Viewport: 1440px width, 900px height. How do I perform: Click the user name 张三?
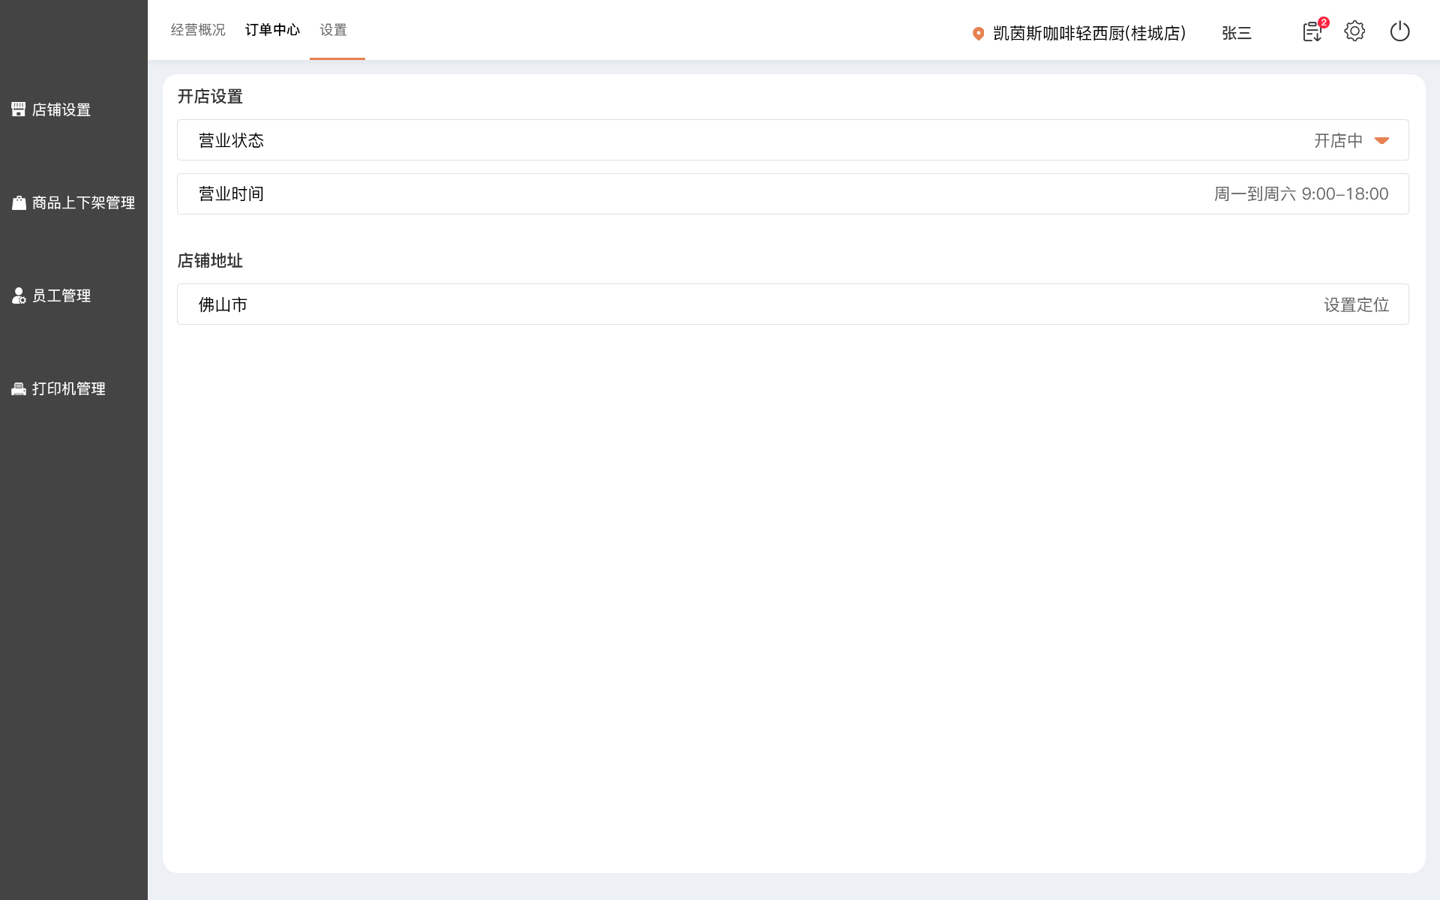click(x=1236, y=33)
